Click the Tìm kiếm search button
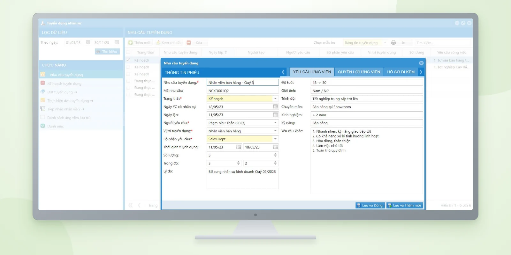The width and height of the screenshot is (511, 255). pyautogui.click(x=107, y=52)
